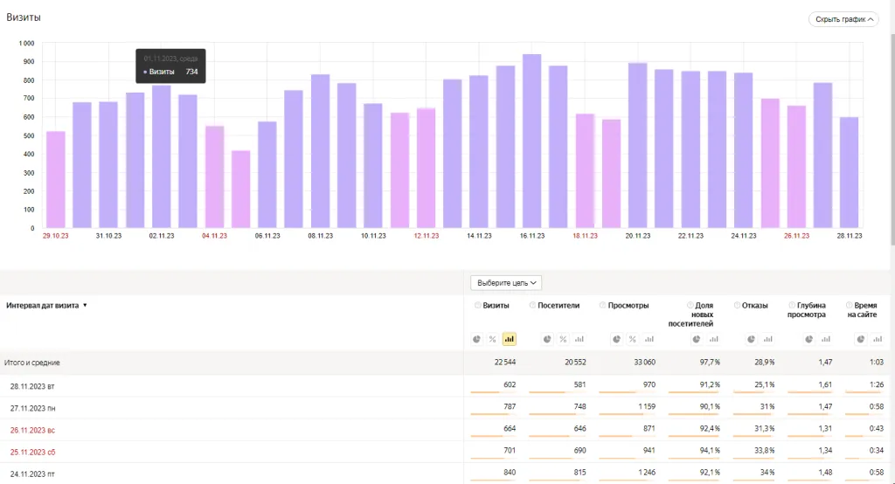Enable bar chart icon under Глубина просмотра
Image resolution: width=895 pixels, height=484 pixels.
[x=826, y=339]
